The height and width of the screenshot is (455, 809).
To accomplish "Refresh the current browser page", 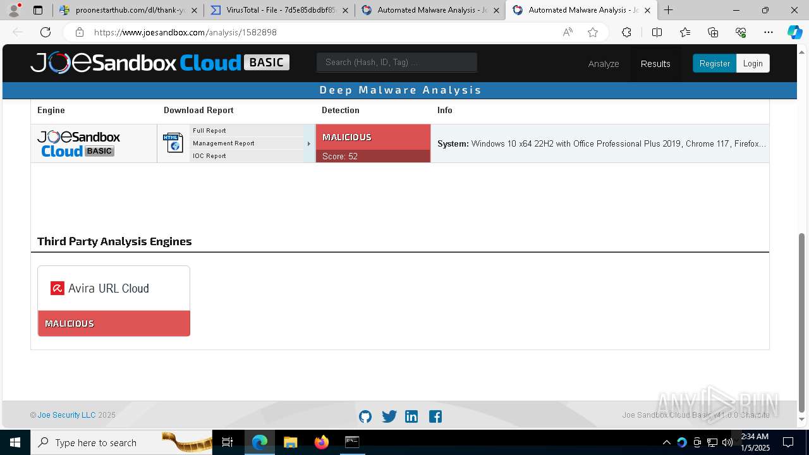I will pos(46,32).
